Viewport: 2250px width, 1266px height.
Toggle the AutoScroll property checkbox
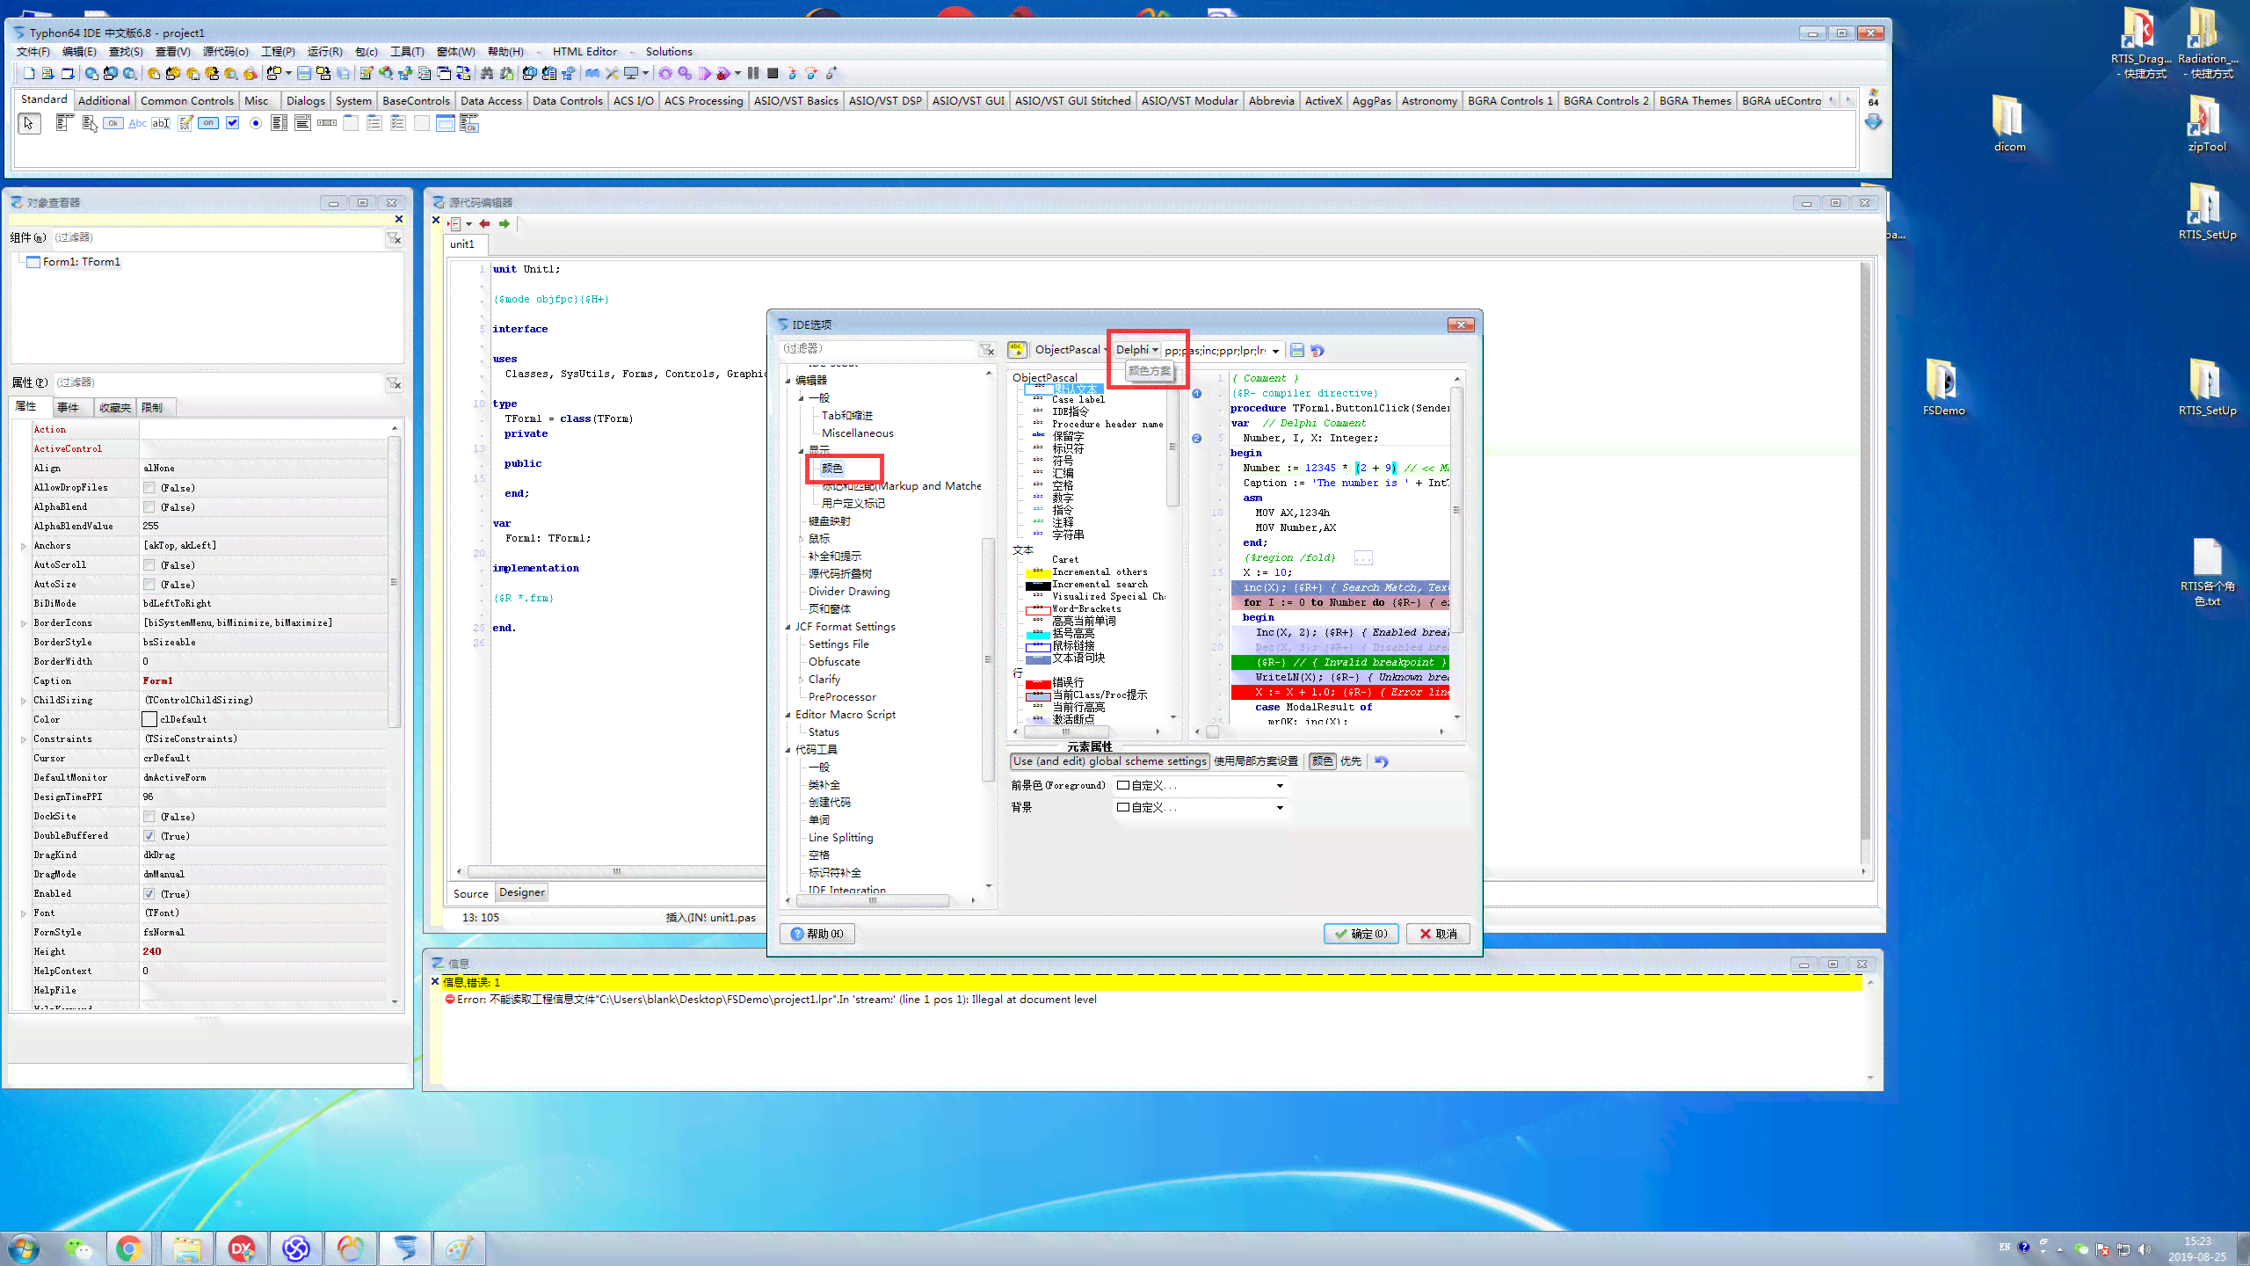[149, 565]
